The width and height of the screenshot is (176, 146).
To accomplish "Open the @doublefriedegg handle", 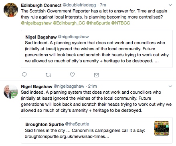I will point(79,5).
